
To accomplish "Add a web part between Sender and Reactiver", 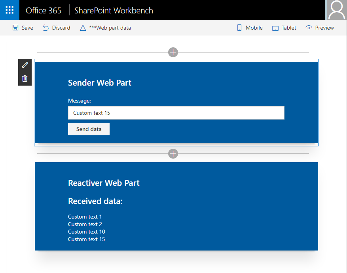I will tap(173, 153).
